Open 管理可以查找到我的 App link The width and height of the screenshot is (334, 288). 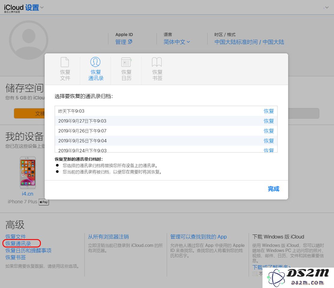[x=198, y=237]
